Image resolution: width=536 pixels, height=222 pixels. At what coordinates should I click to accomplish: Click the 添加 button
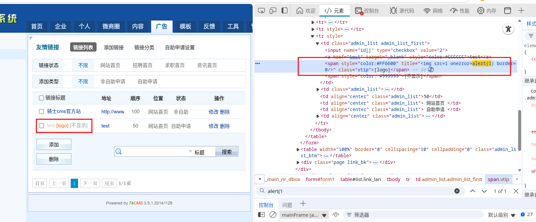coord(54,145)
